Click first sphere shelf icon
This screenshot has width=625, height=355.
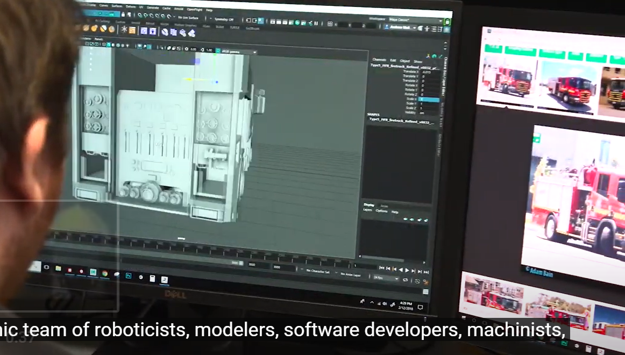click(x=86, y=29)
